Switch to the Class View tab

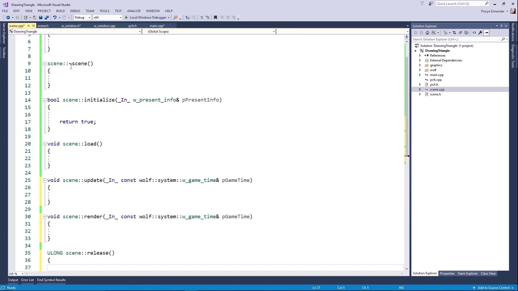point(488,274)
